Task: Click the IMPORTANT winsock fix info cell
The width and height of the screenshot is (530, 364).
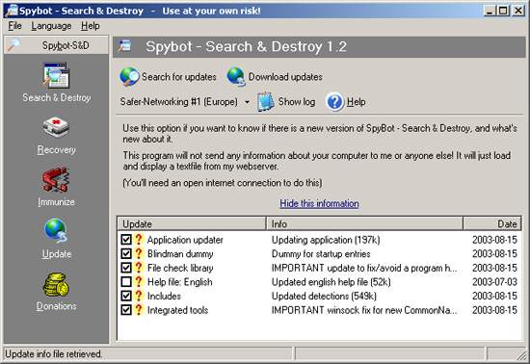Action: tap(364, 310)
